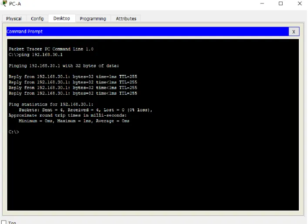308x224 pixels.
Task: Close the PC-A window
Action: pyautogui.click(x=300, y=3)
